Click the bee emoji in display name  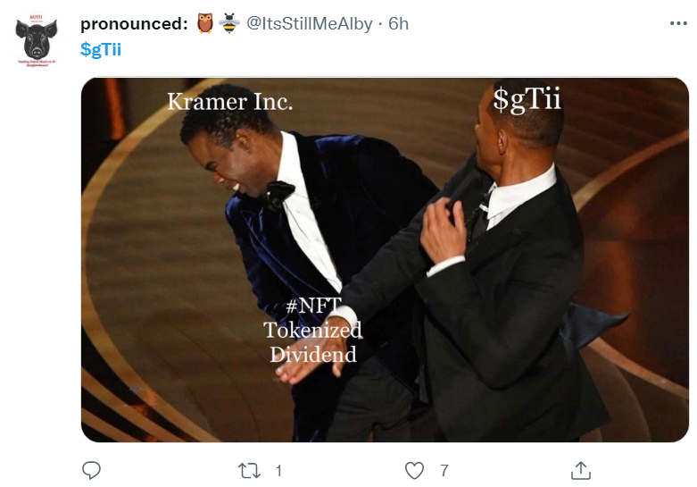[x=229, y=23]
